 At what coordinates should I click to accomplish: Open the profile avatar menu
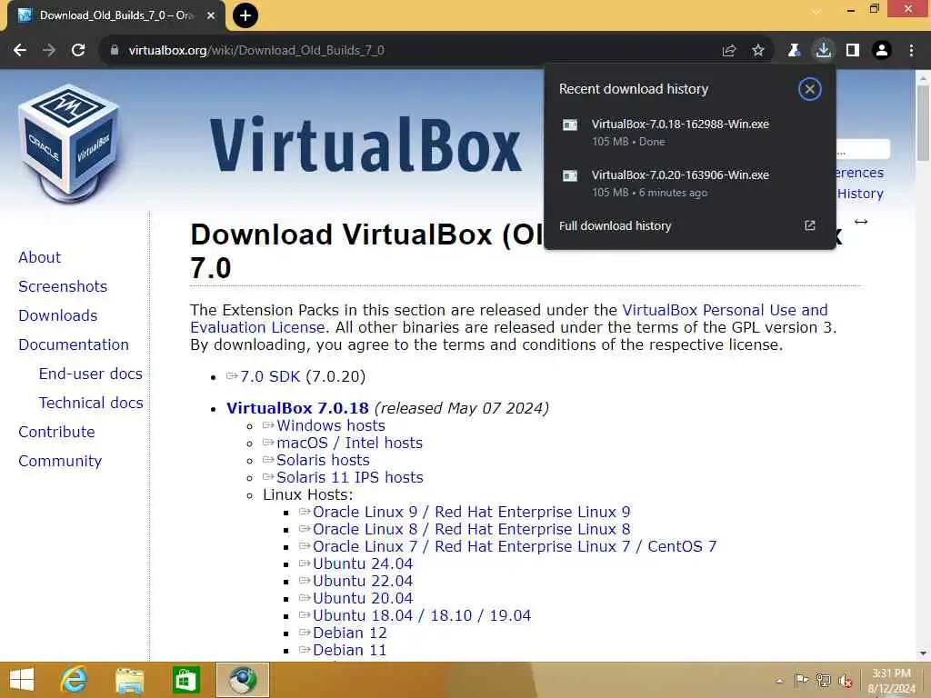(882, 51)
